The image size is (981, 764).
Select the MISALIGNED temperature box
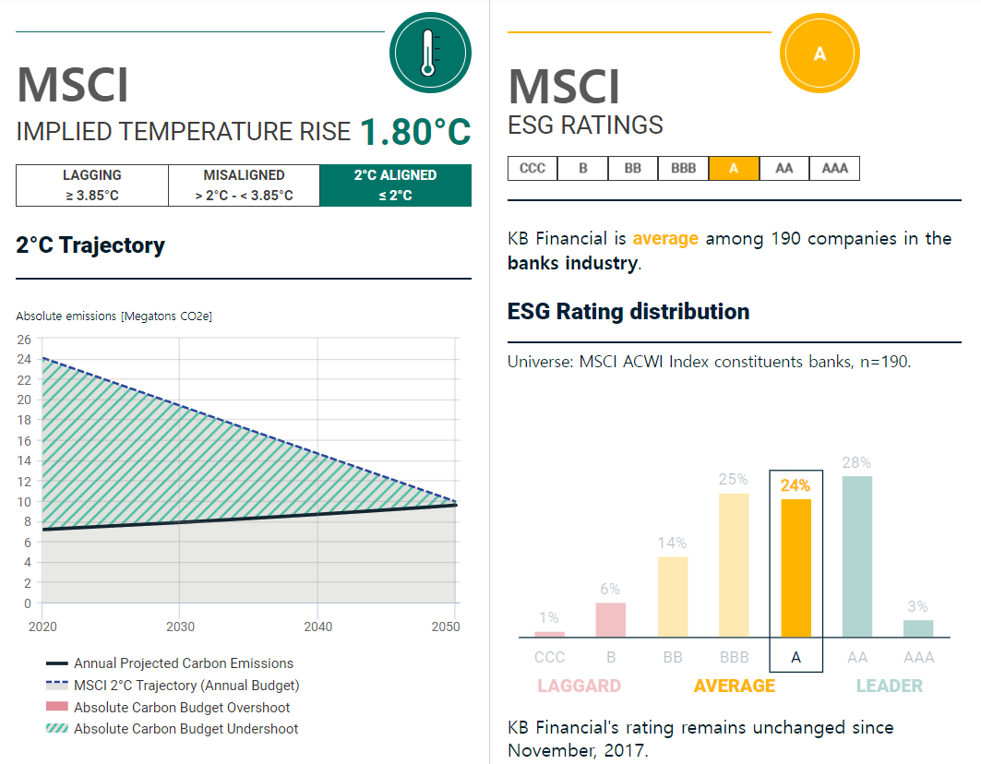[244, 185]
